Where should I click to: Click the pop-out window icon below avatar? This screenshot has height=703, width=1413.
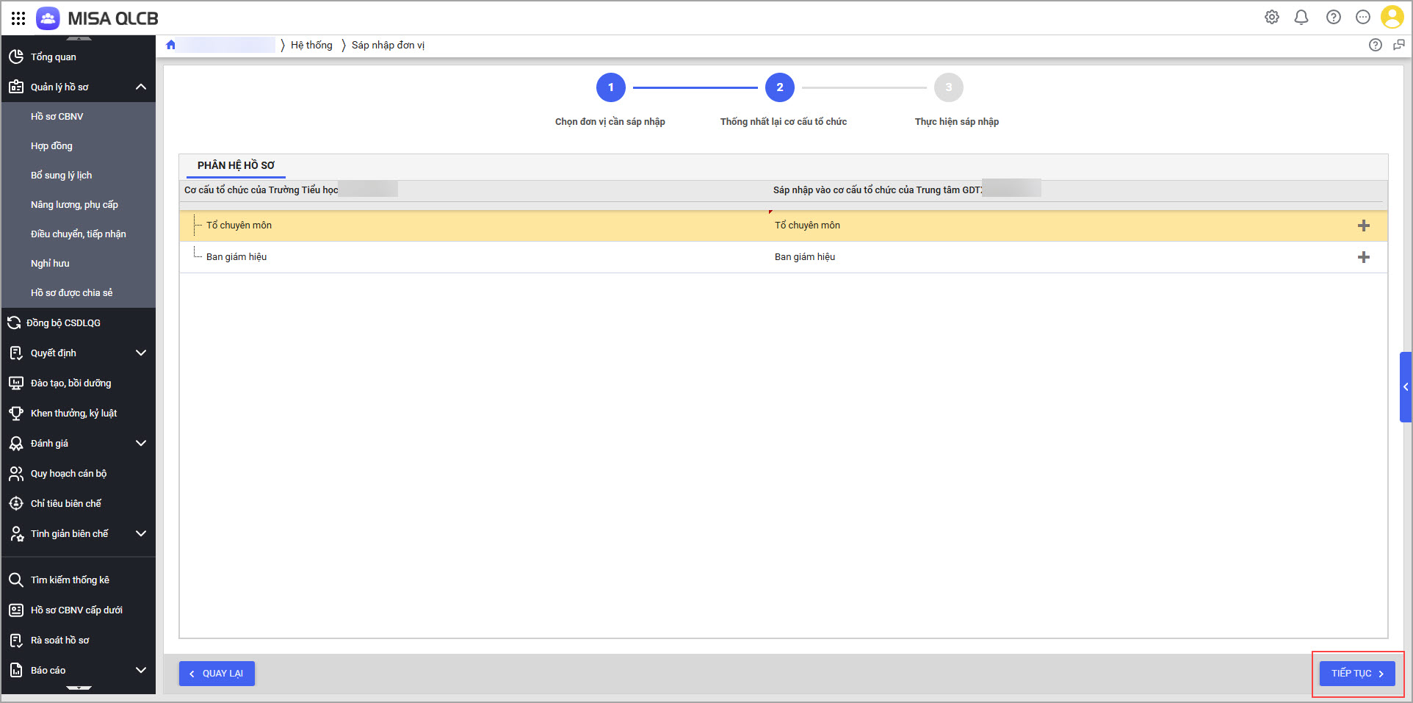pos(1399,45)
